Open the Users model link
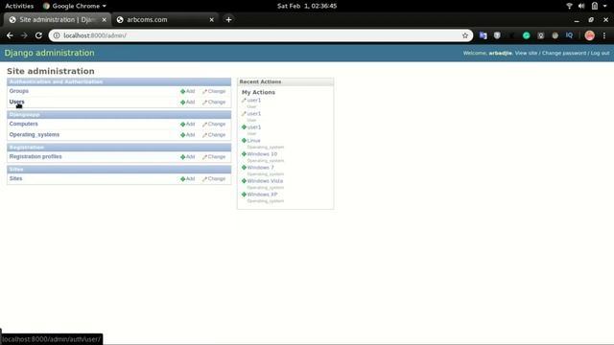Image resolution: width=614 pixels, height=345 pixels. click(17, 102)
